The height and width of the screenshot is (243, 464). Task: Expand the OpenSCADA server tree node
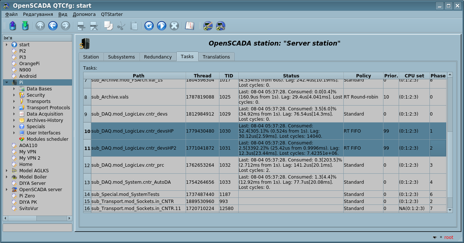[x=6, y=190]
